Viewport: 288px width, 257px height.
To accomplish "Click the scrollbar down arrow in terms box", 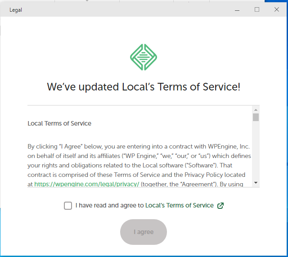I will tap(256, 183).
